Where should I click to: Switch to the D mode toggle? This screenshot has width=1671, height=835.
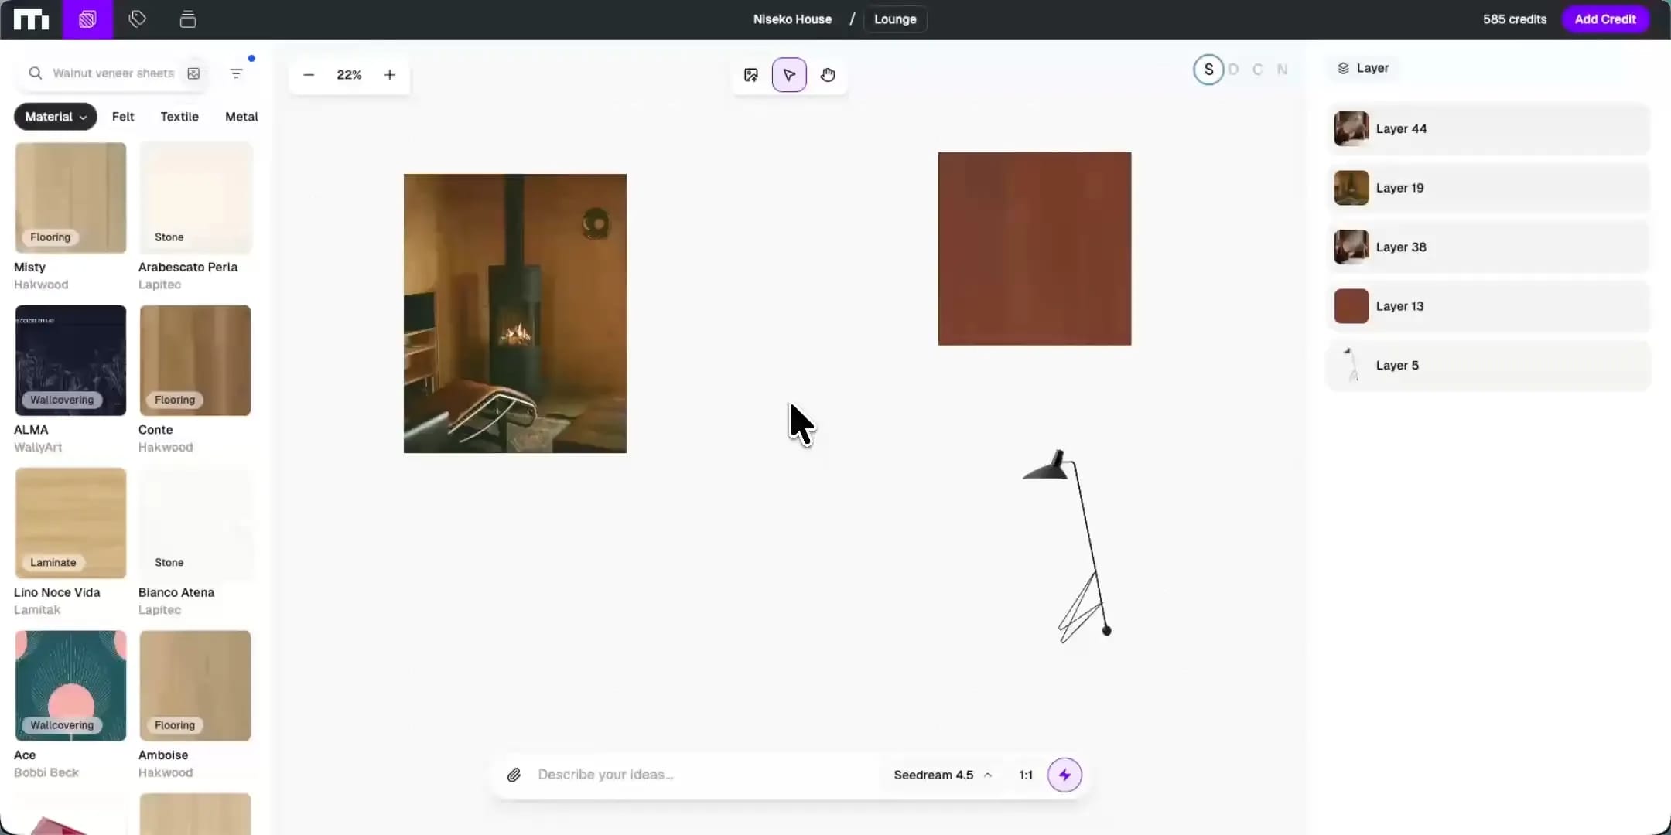click(x=1234, y=70)
